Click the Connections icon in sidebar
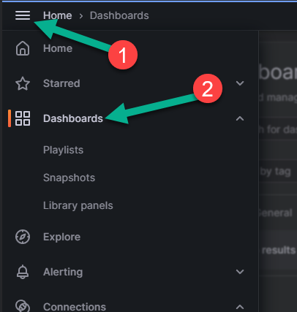The height and width of the screenshot is (312, 297). [x=23, y=306]
